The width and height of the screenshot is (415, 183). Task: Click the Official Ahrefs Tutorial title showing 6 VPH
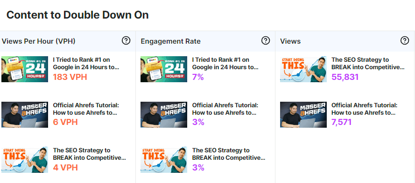point(86,109)
